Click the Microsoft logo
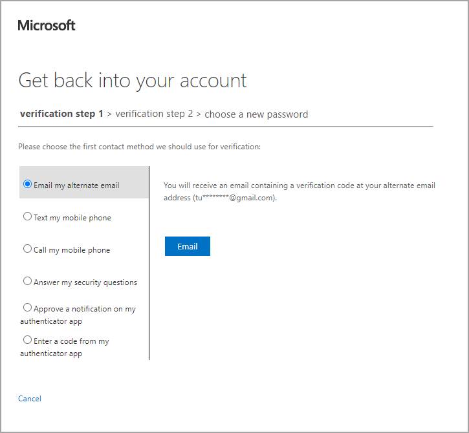Viewport: 469px width, 433px height. click(x=47, y=25)
